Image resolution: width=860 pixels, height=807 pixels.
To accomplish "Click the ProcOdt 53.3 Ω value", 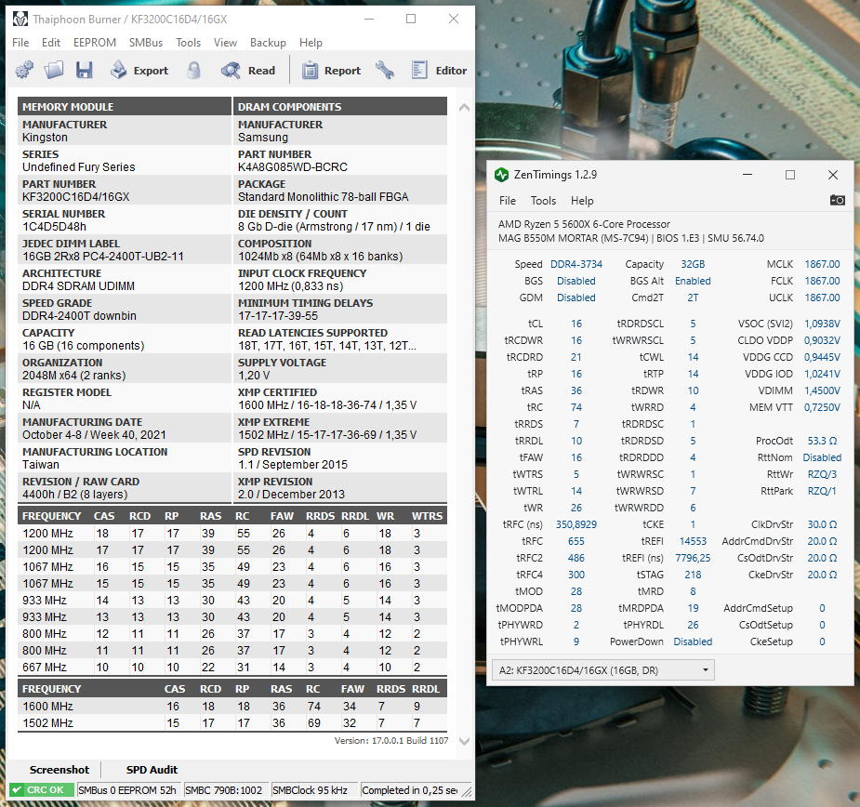I will (x=822, y=441).
